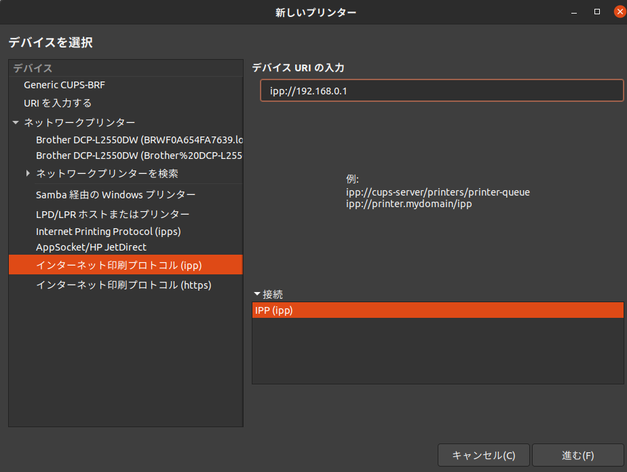
Task: Click the device URI input field
Action: [x=441, y=90]
